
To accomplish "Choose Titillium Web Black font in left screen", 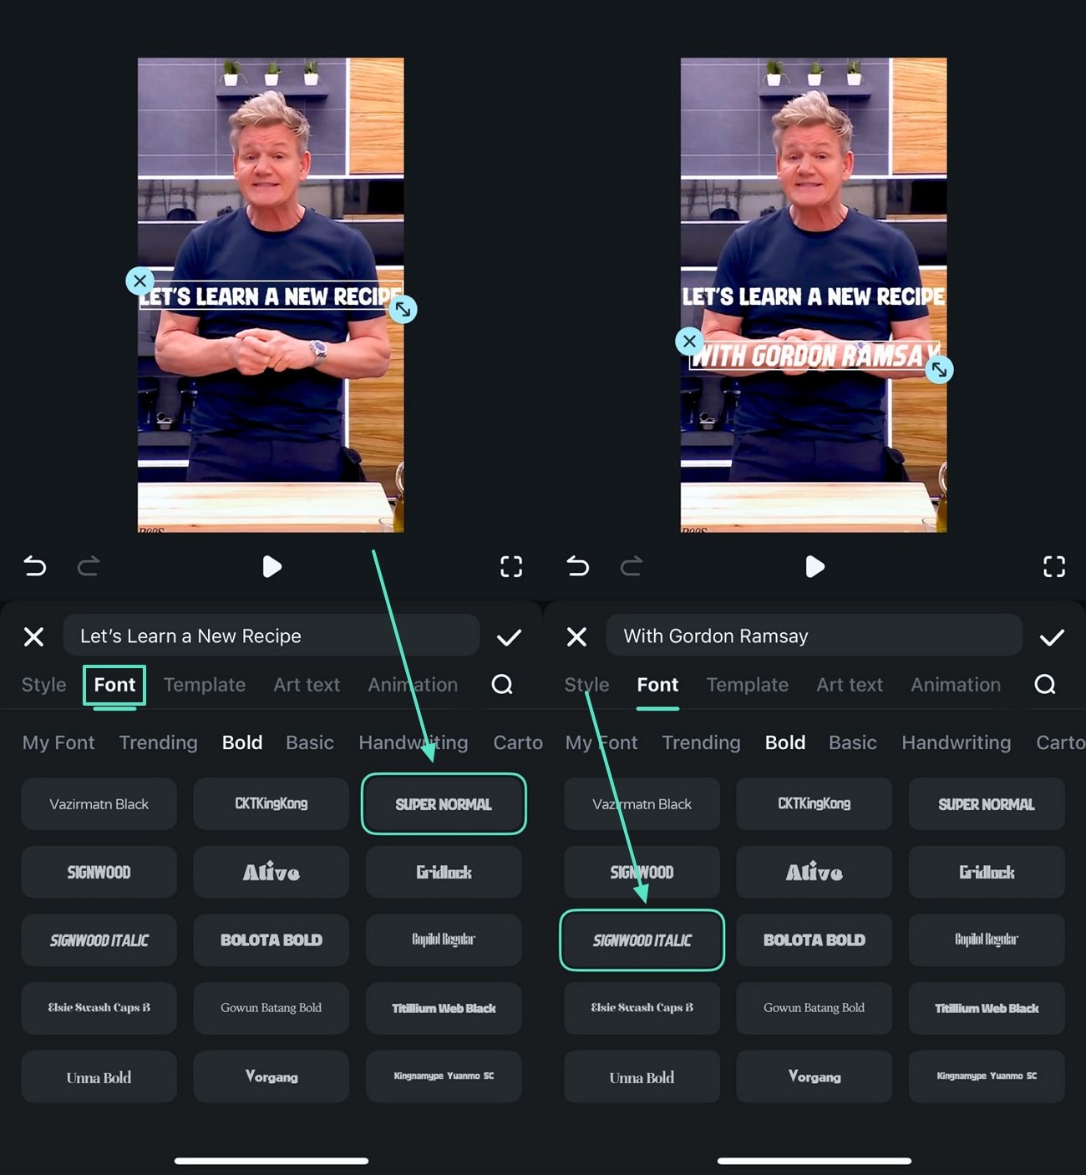I will click(x=444, y=1008).
